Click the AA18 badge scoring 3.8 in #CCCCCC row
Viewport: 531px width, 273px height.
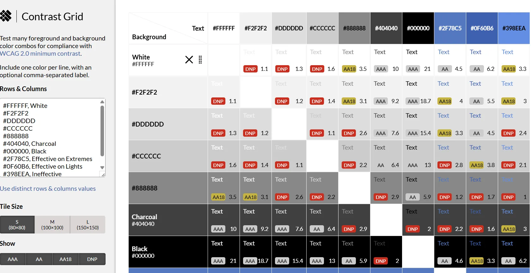coord(477,165)
